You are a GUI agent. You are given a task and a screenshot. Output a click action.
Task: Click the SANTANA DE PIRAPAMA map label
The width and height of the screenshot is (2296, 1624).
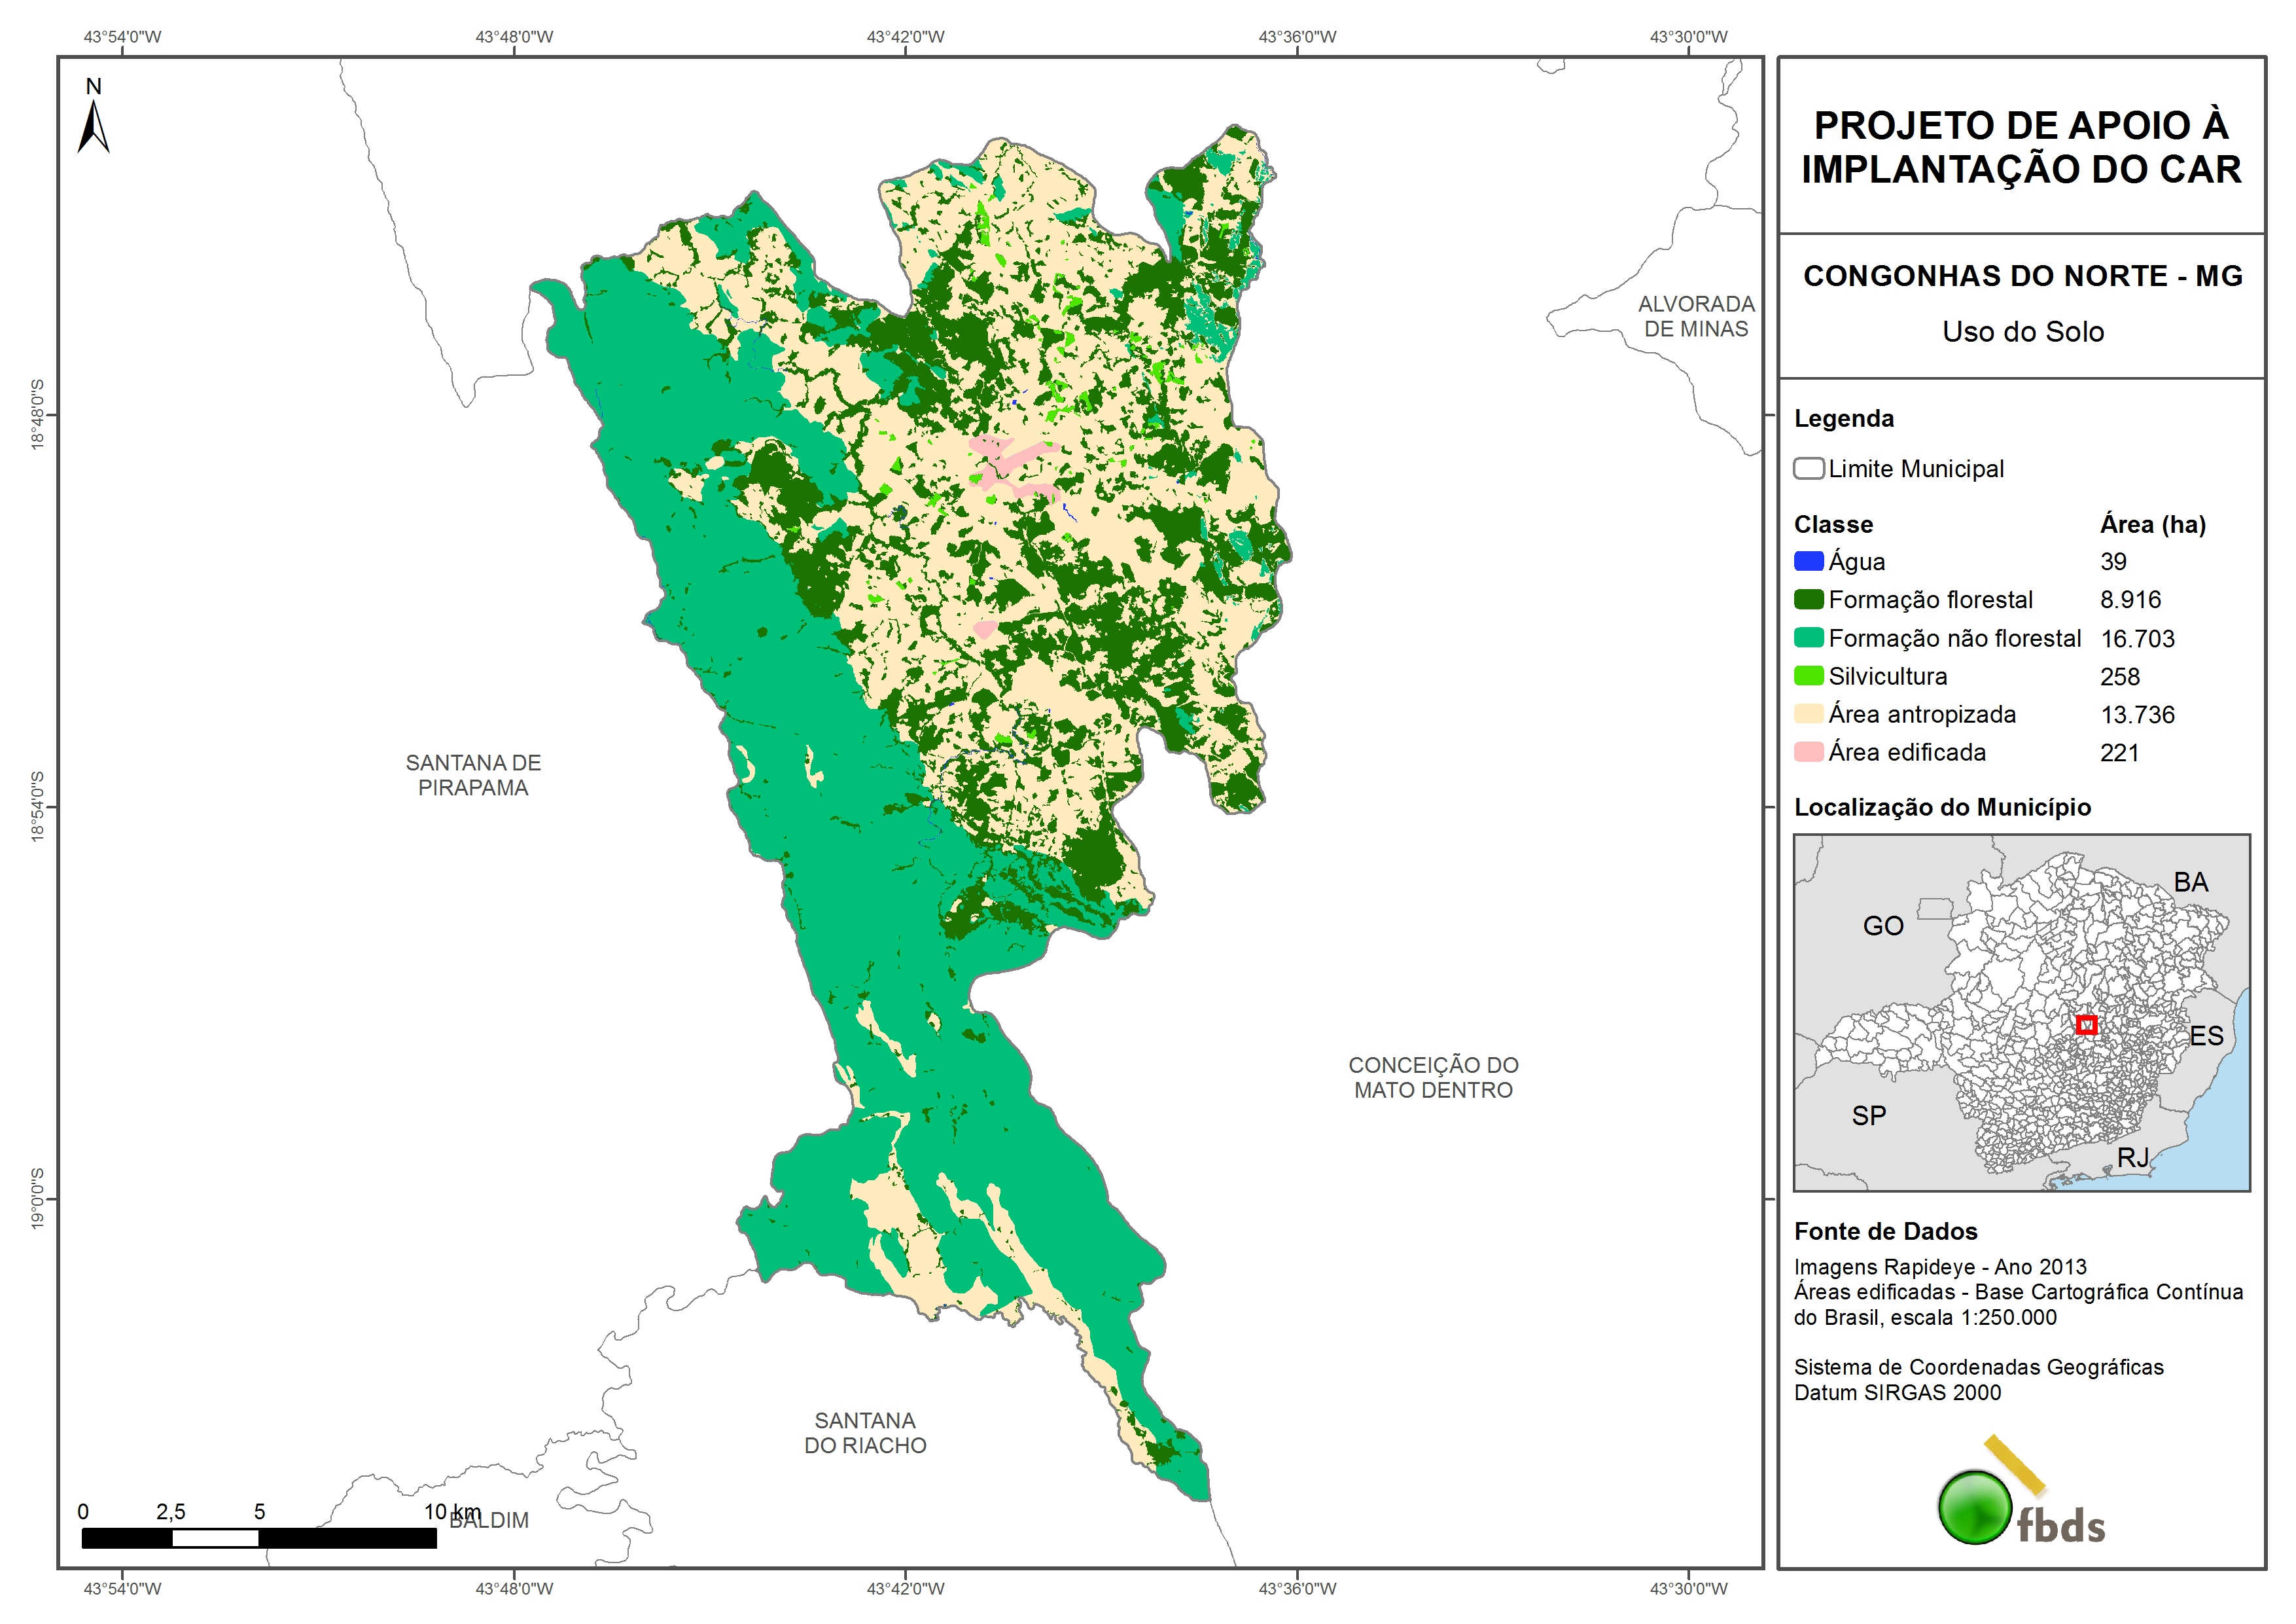pos(473,774)
